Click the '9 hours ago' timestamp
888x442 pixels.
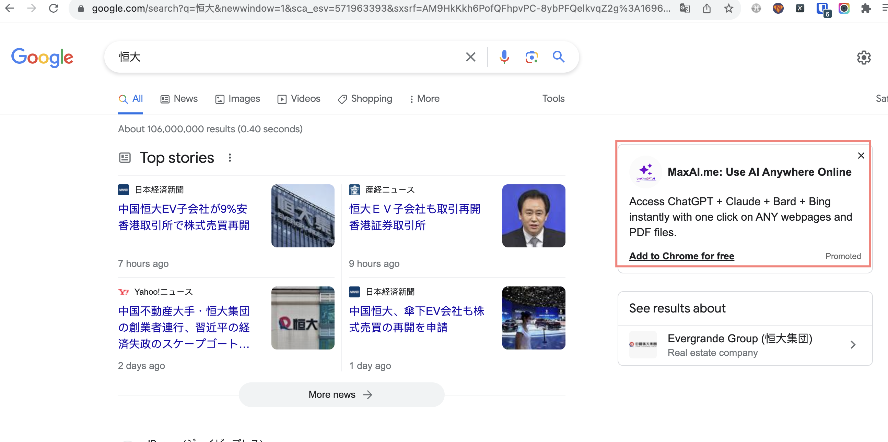[374, 264]
